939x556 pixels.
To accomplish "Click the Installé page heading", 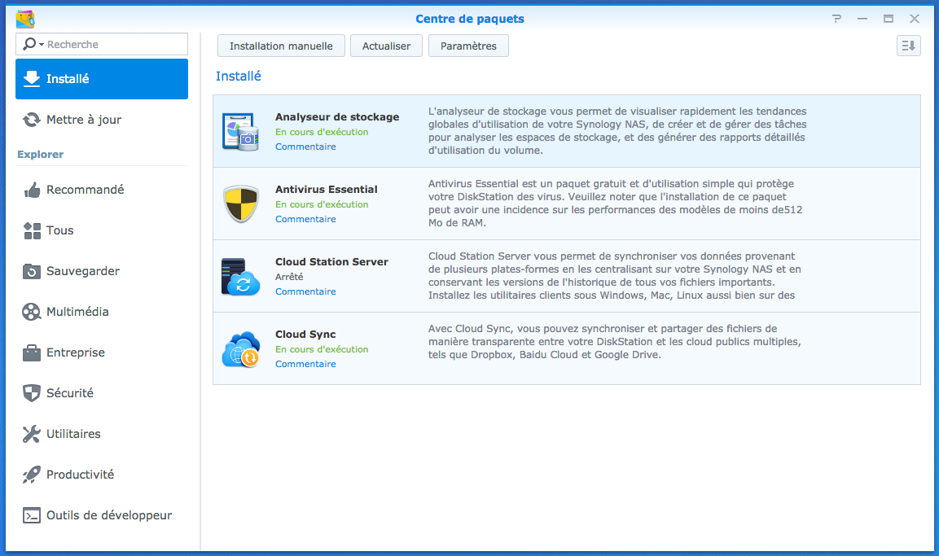I will point(239,76).
